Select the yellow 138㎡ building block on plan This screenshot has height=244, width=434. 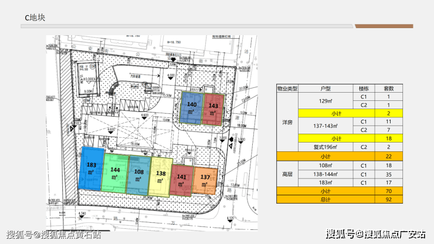pyautogui.click(x=160, y=177)
